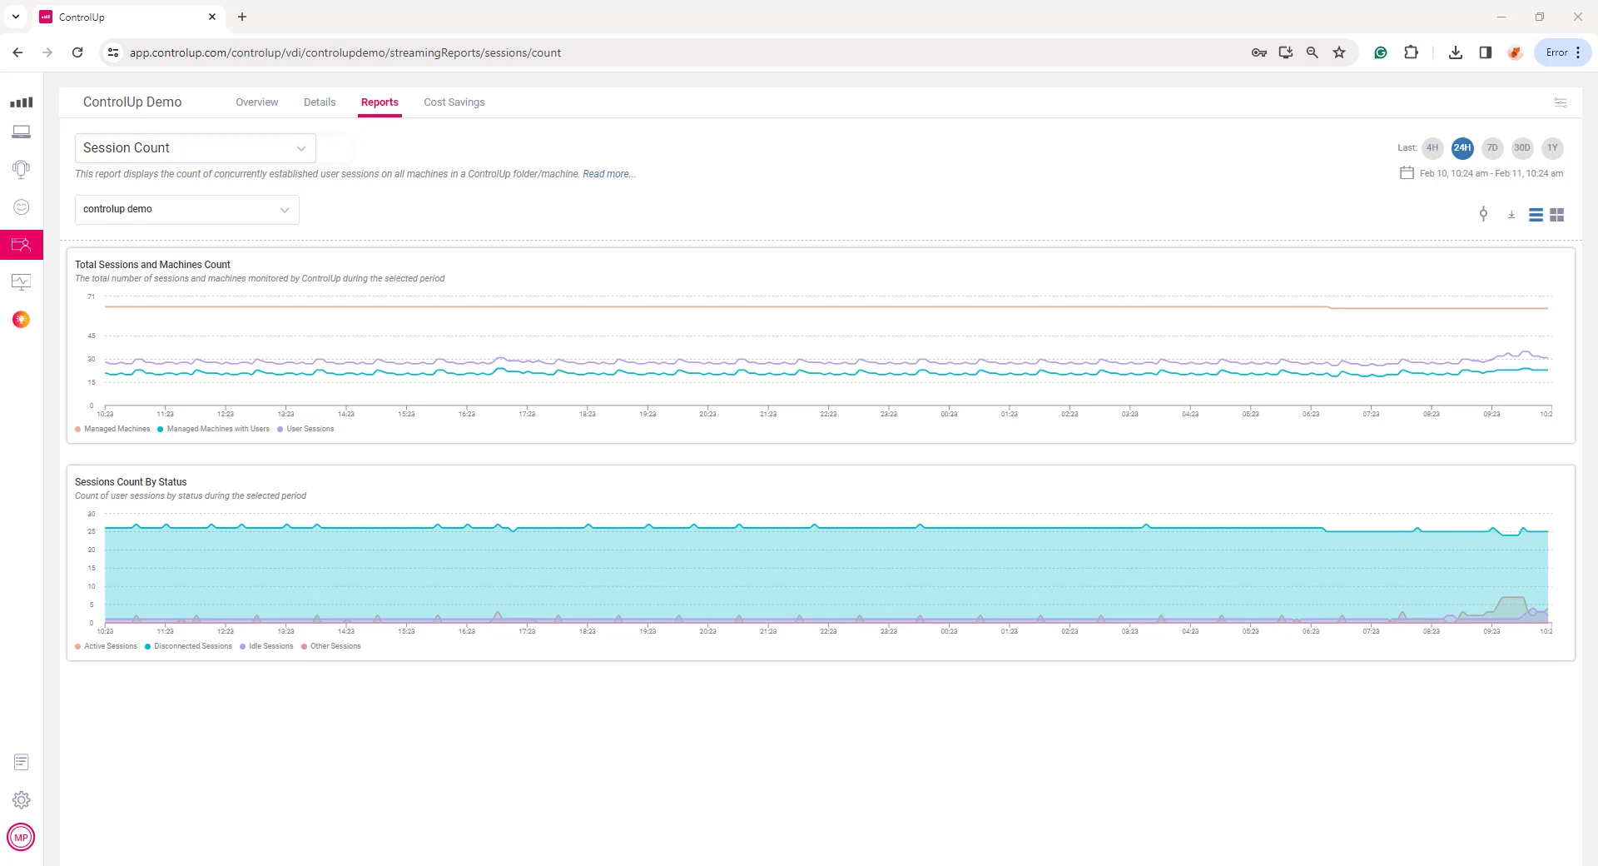Viewport: 1598px width, 866px height.
Task: Open the headset support sidebar icon
Action: pos(22,169)
